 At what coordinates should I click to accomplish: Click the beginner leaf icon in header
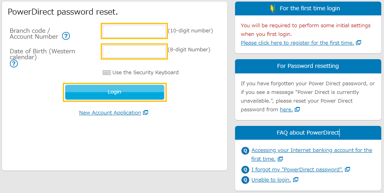273,8
